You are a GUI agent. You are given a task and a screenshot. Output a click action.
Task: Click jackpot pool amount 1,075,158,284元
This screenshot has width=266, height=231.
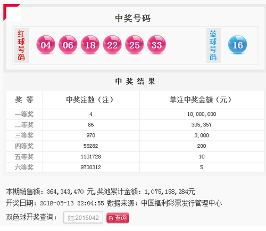[x=170, y=192]
